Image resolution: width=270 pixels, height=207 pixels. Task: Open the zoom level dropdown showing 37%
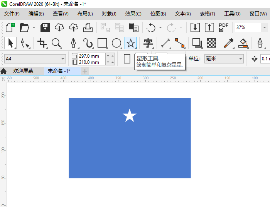click(264, 27)
